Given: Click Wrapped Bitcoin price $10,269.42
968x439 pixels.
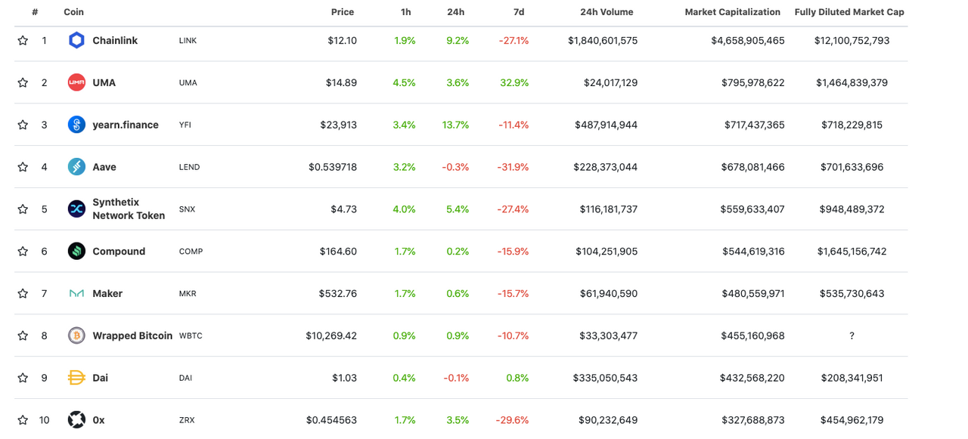Looking at the screenshot, I should tap(331, 335).
